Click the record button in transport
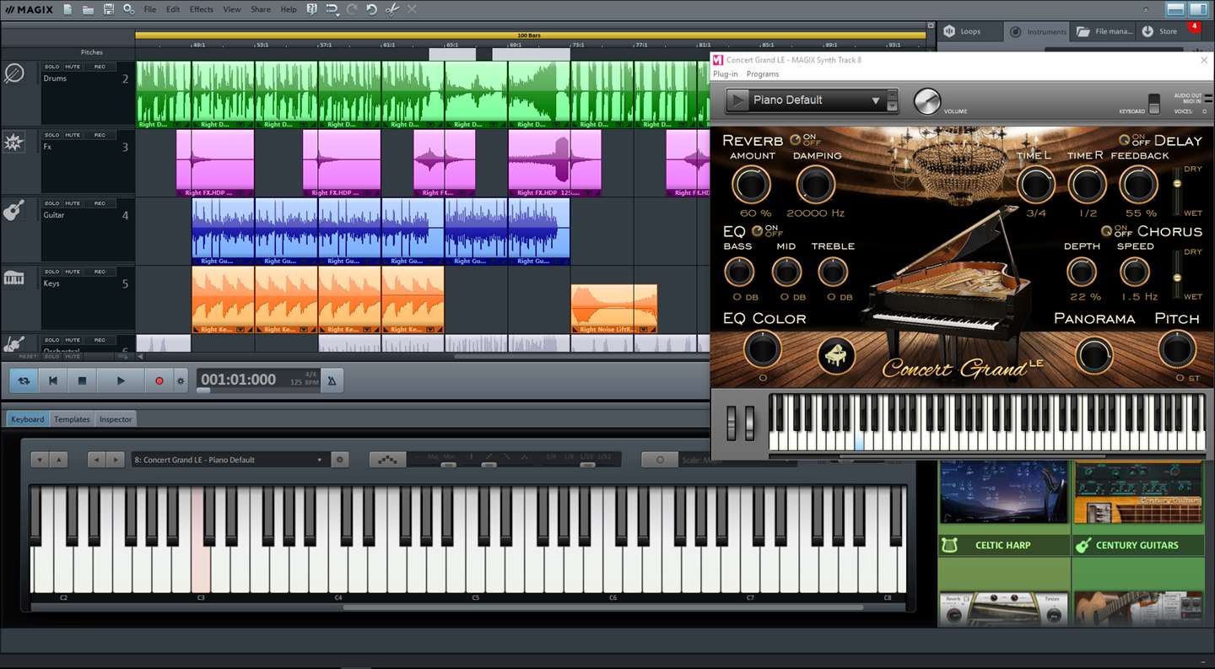The height and width of the screenshot is (669, 1215). 159,381
